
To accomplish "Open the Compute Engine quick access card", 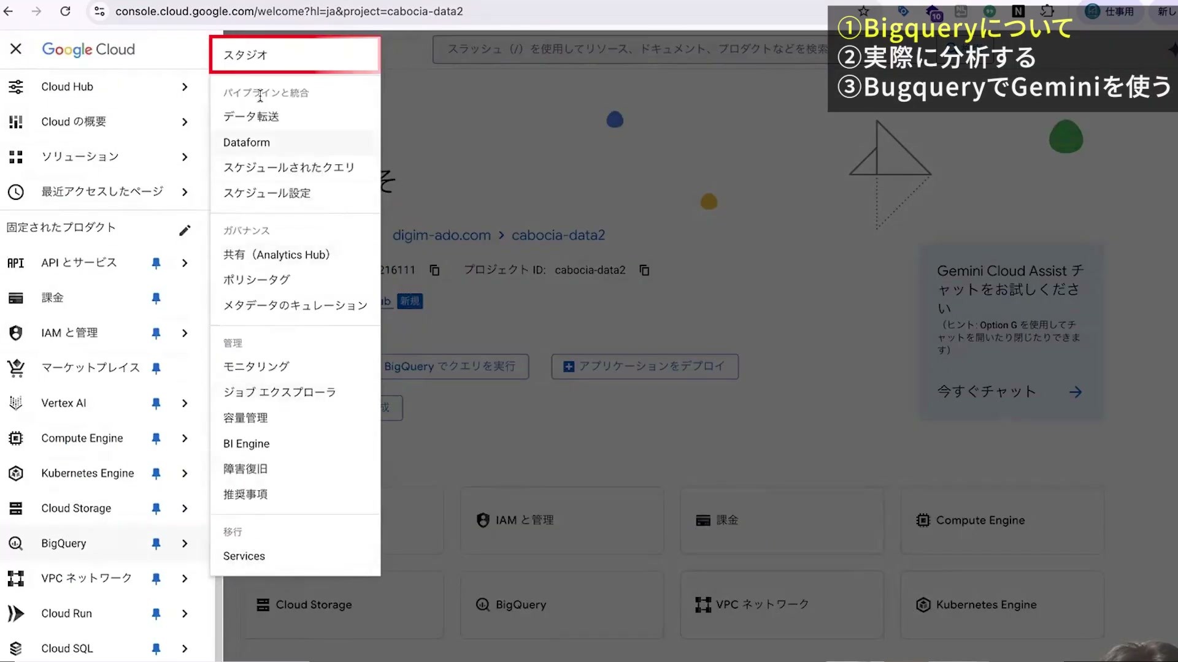I will pos(1002,520).
